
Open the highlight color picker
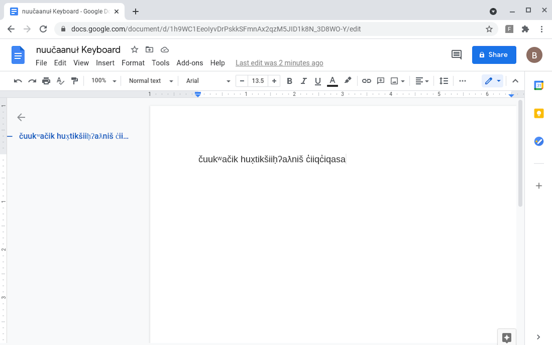coord(347,81)
